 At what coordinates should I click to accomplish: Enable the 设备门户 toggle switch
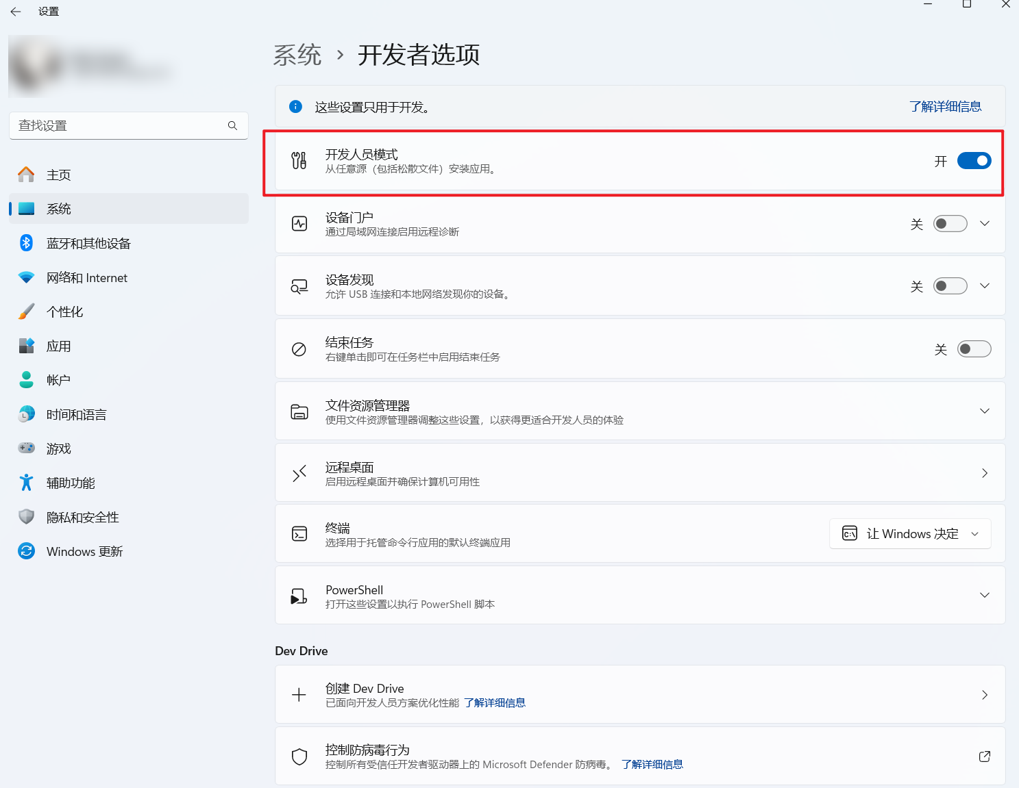950,224
